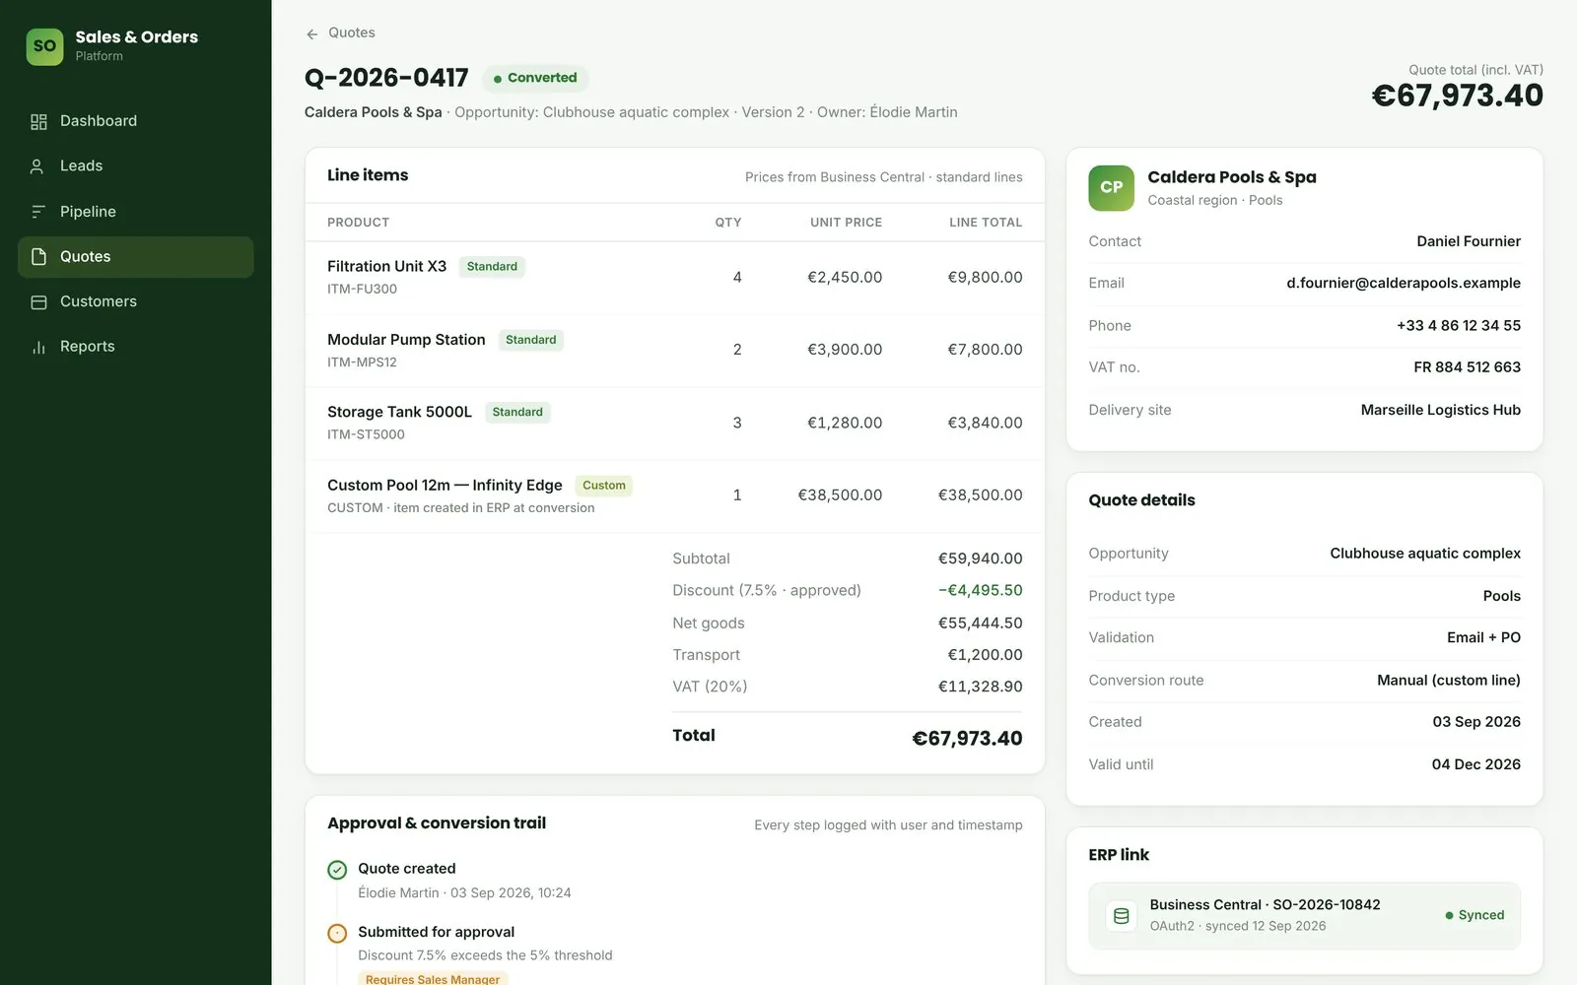Click the Reports bar chart icon
Image resolution: width=1577 pixels, height=985 pixels.
point(38,347)
